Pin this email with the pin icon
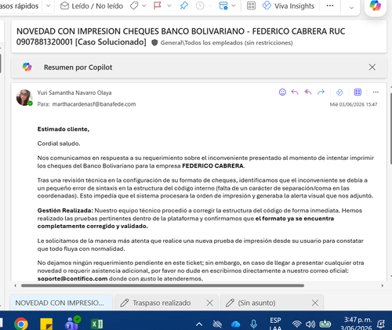 [x=184, y=5]
